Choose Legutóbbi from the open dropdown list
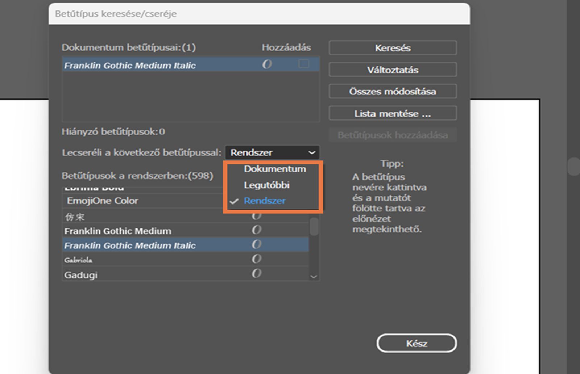 267,185
